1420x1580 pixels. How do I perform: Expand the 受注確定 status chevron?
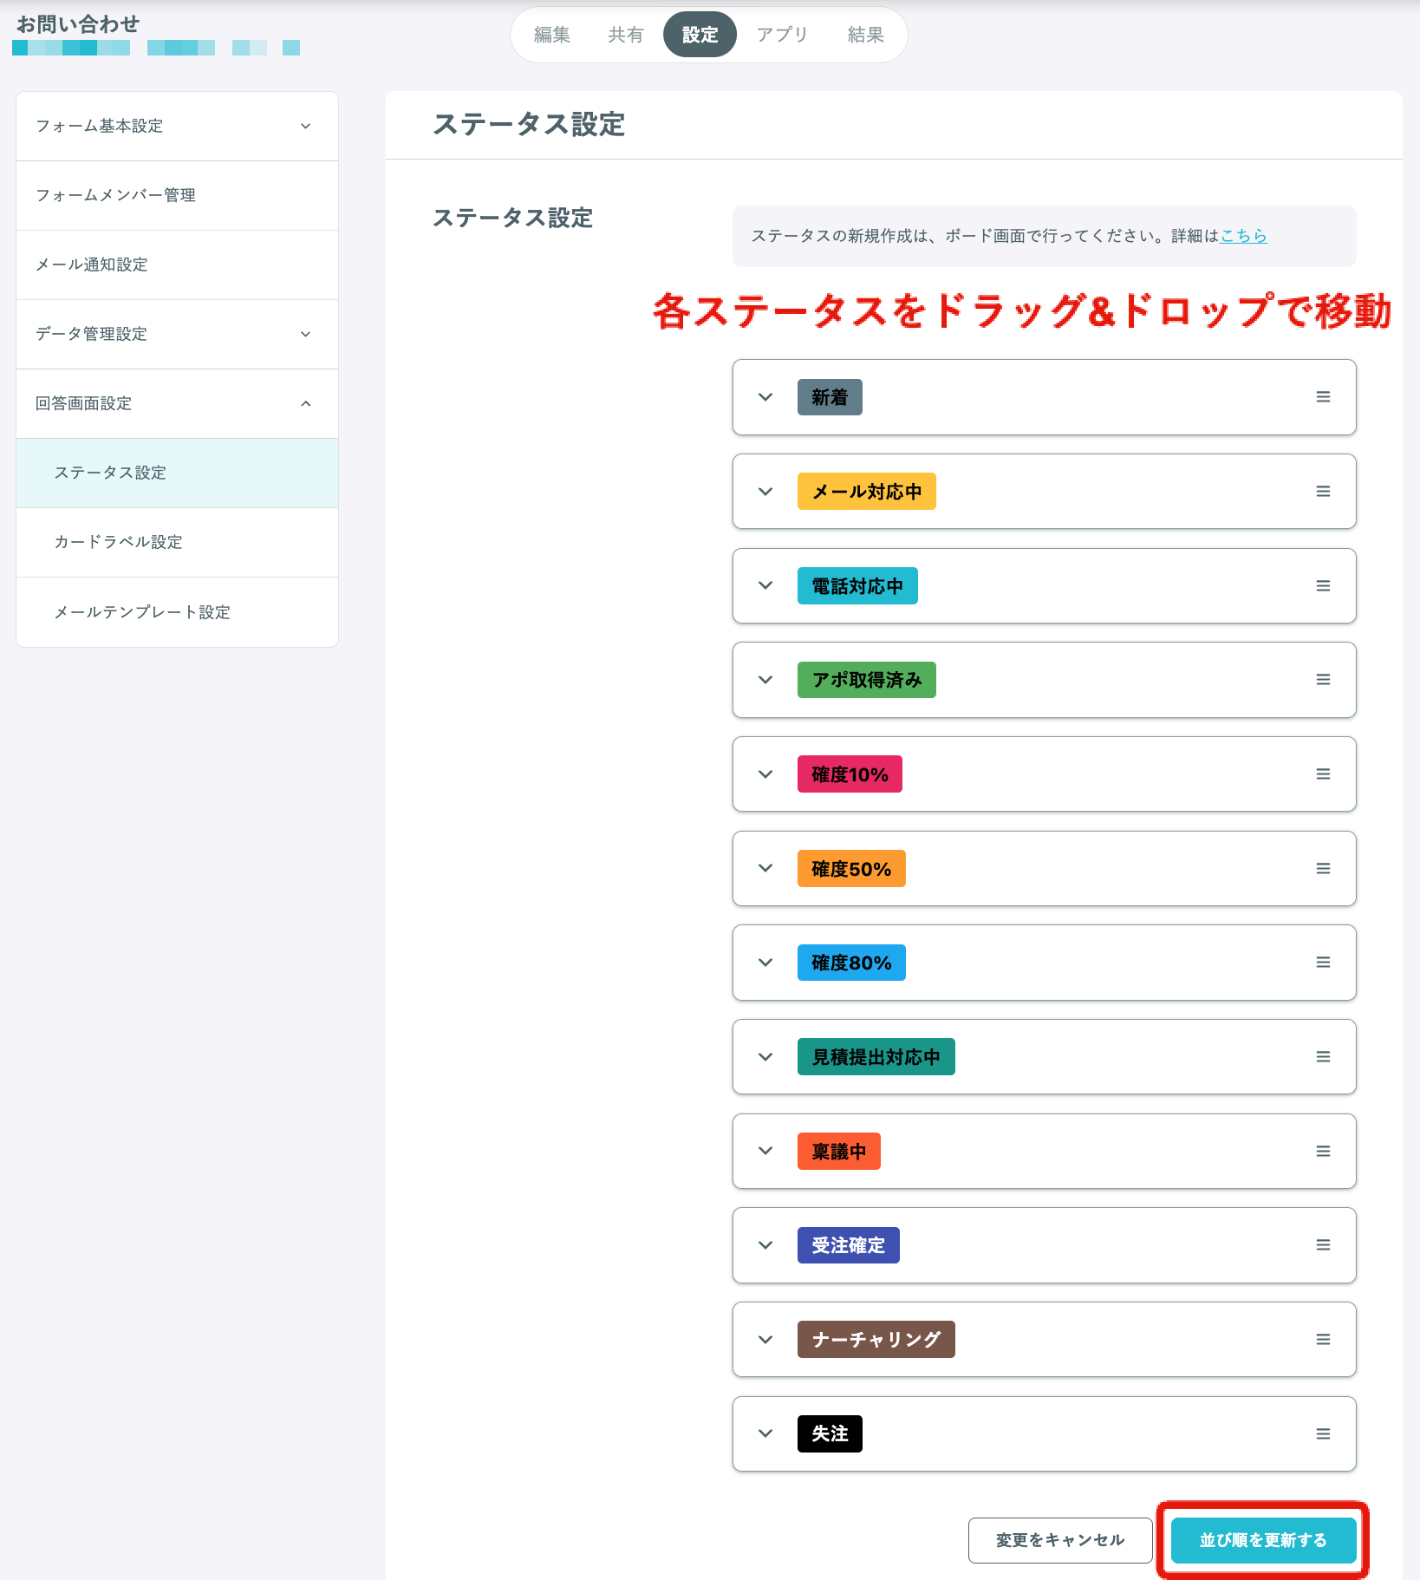tap(765, 1245)
